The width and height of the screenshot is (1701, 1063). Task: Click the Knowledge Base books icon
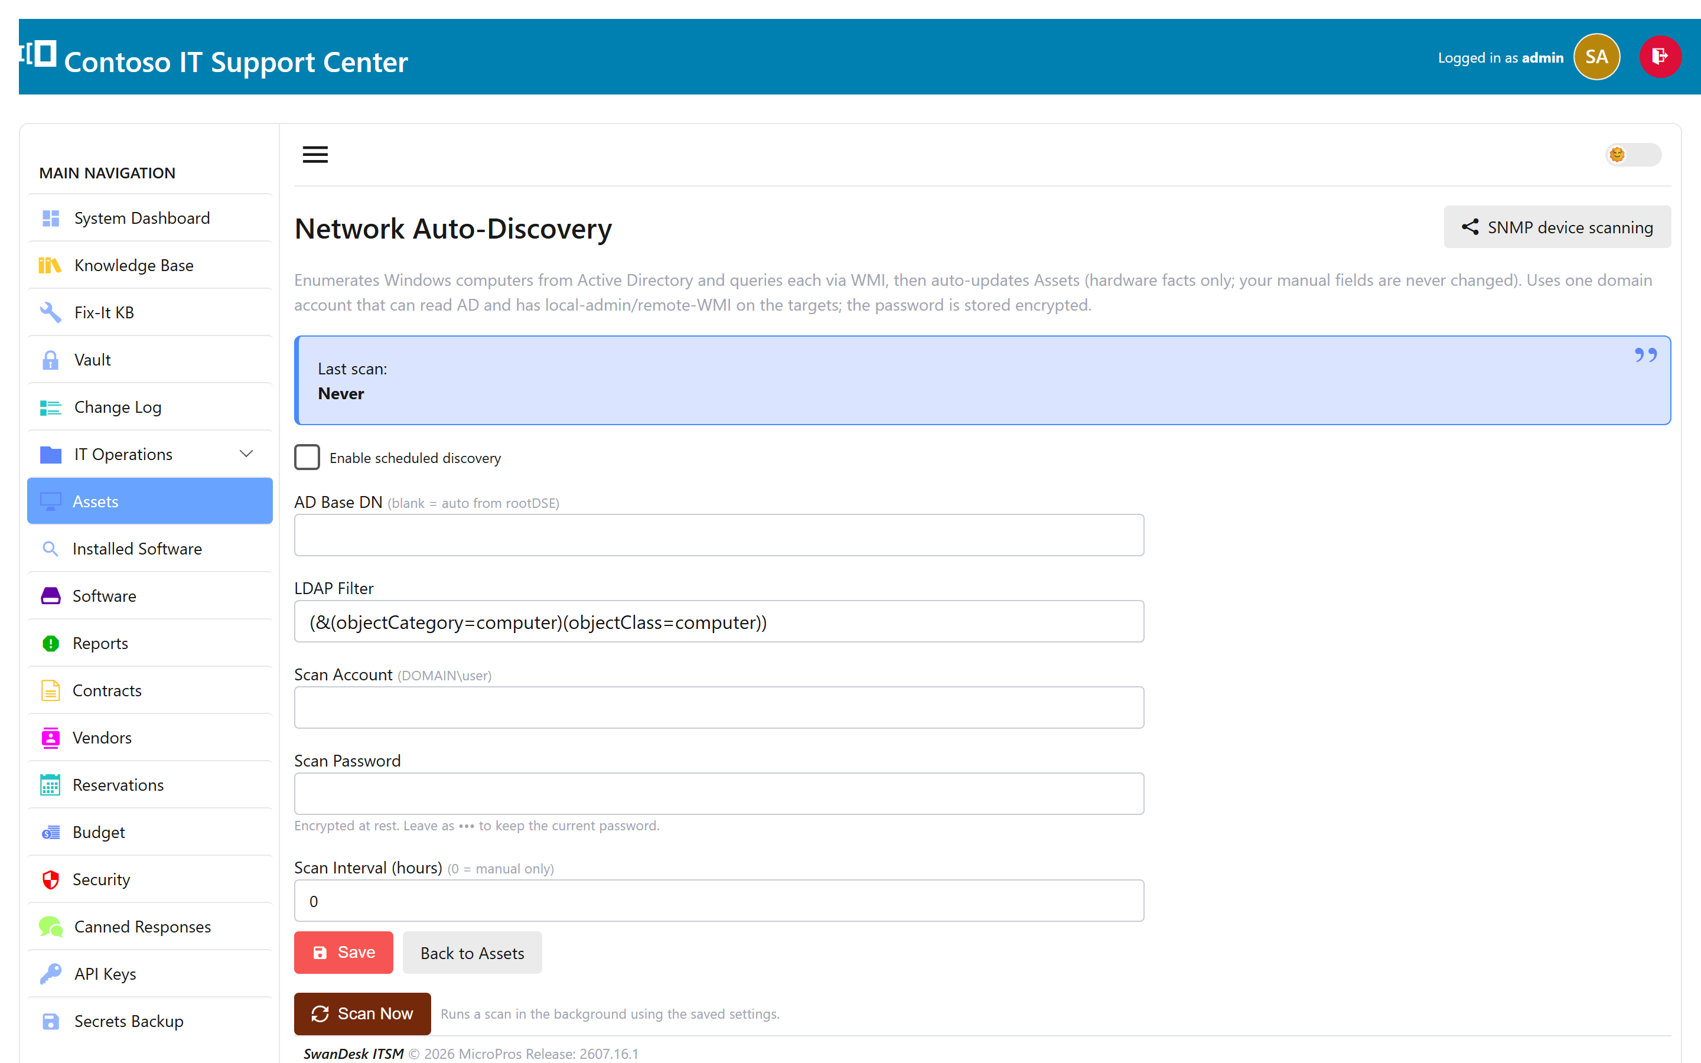click(50, 266)
